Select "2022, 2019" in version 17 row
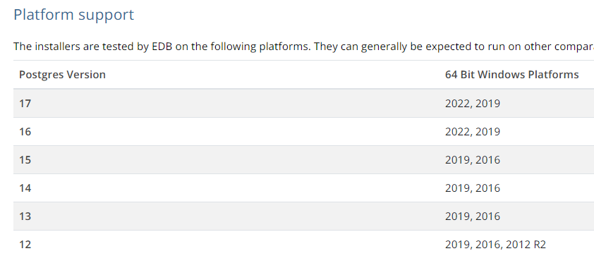 click(x=473, y=103)
